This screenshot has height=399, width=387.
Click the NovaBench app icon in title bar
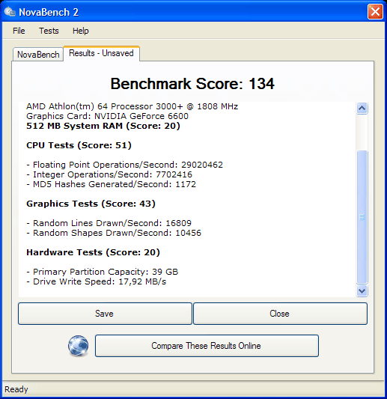coord(10,12)
